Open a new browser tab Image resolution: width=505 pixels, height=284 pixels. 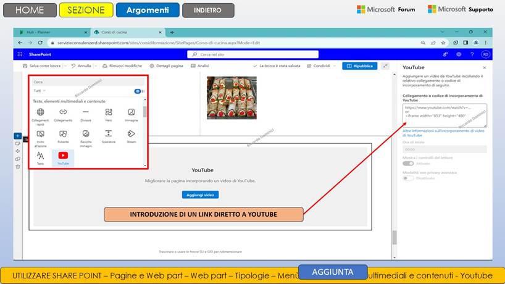pos(172,32)
